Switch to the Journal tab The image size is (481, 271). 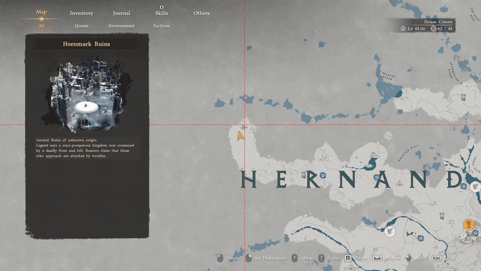122,13
